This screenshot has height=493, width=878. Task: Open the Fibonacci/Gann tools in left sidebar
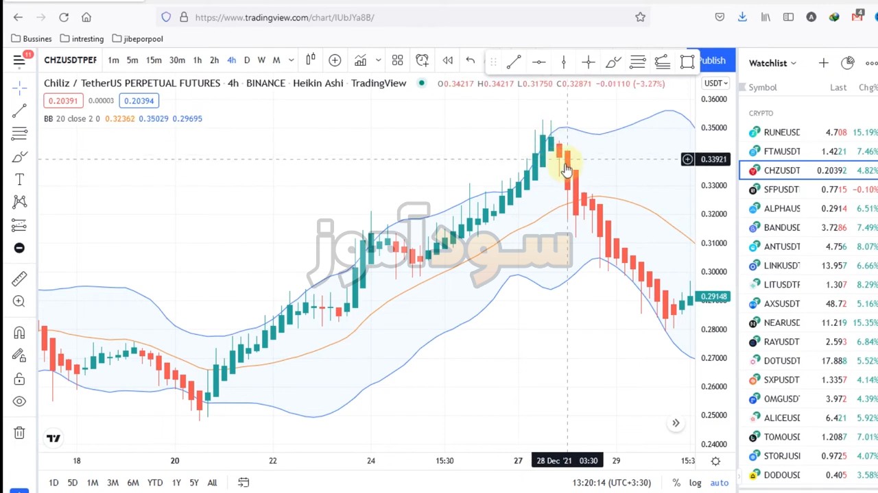(19, 134)
